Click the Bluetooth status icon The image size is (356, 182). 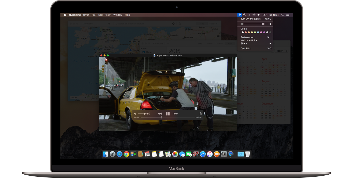coord(249,15)
